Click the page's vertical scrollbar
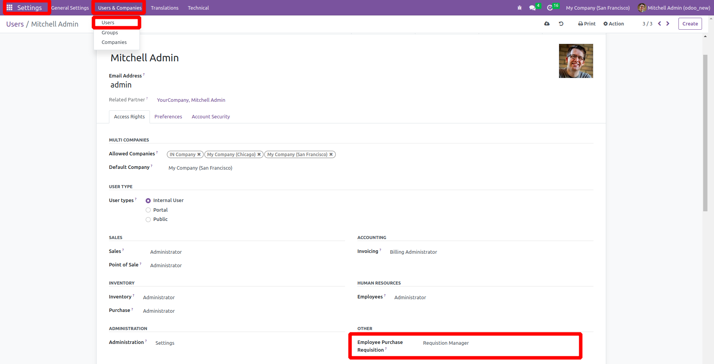 pos(705,133)
